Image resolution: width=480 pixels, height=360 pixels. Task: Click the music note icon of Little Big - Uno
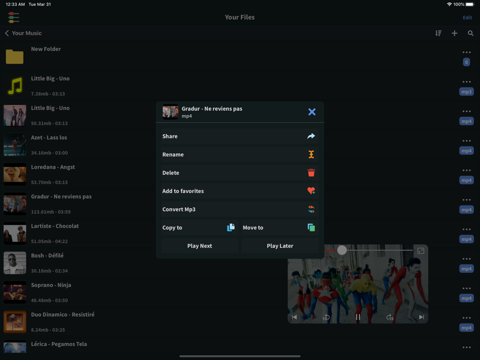15,86
